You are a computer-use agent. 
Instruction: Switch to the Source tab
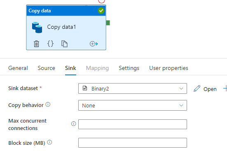(x=47, y=68)
